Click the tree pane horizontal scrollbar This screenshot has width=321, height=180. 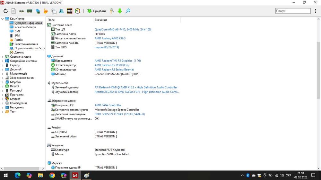pyautogui.click(x=22, y=168)
